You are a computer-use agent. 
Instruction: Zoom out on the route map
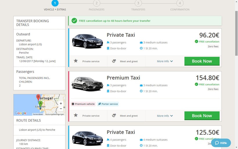point(61,109)
